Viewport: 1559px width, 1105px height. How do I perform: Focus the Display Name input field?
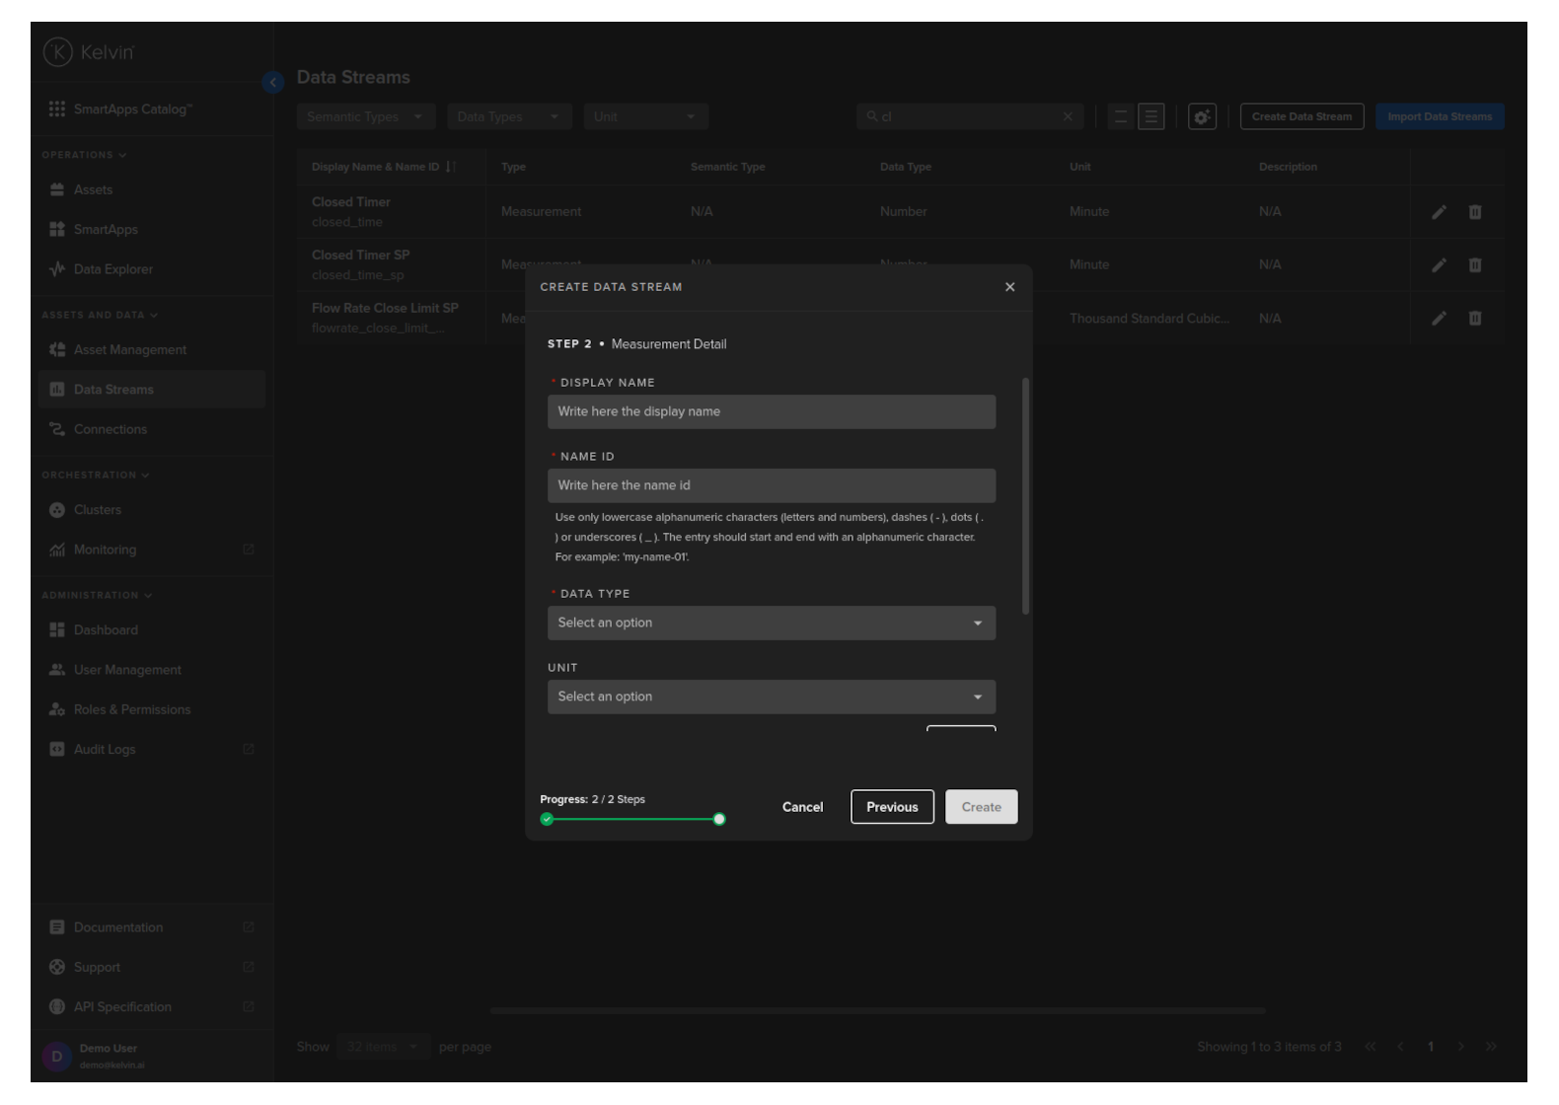(x=771, y=411)
